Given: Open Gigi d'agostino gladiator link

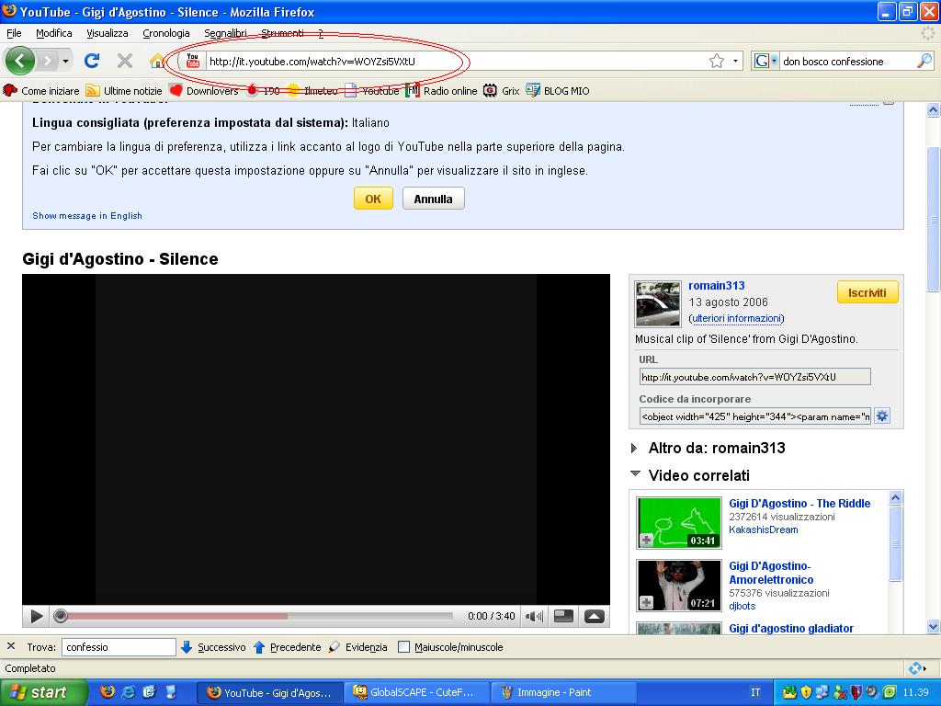Looking at the screenshot, I should pos(791,628).
